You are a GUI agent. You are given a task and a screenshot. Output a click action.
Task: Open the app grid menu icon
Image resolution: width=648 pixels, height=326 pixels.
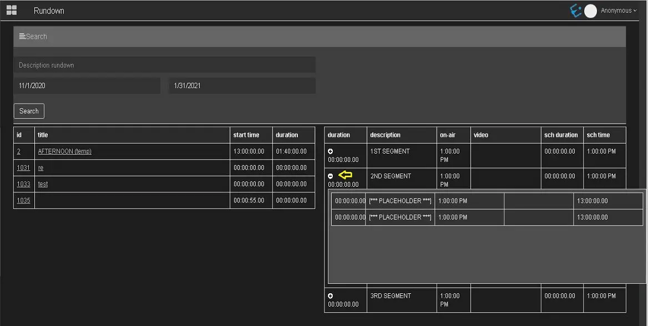click(11, 10)
